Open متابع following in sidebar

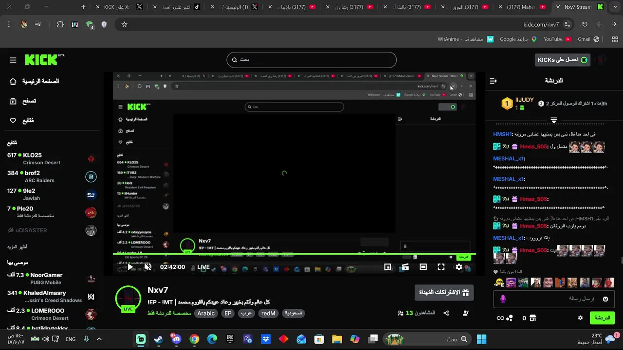pyautogui.click(x=22, y=121)
